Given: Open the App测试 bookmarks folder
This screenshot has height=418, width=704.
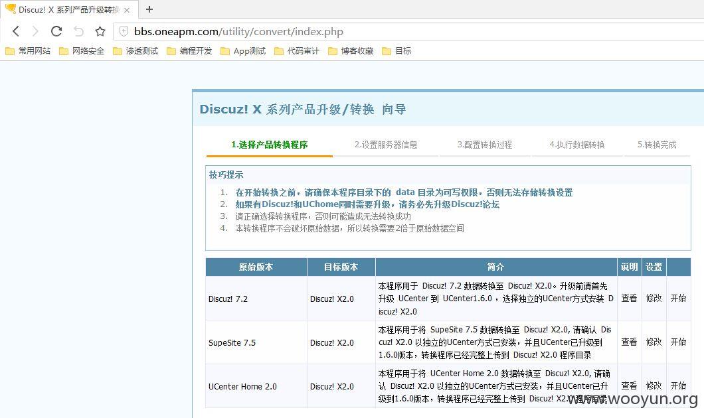Looking at the screenshot, I should 243,51.
